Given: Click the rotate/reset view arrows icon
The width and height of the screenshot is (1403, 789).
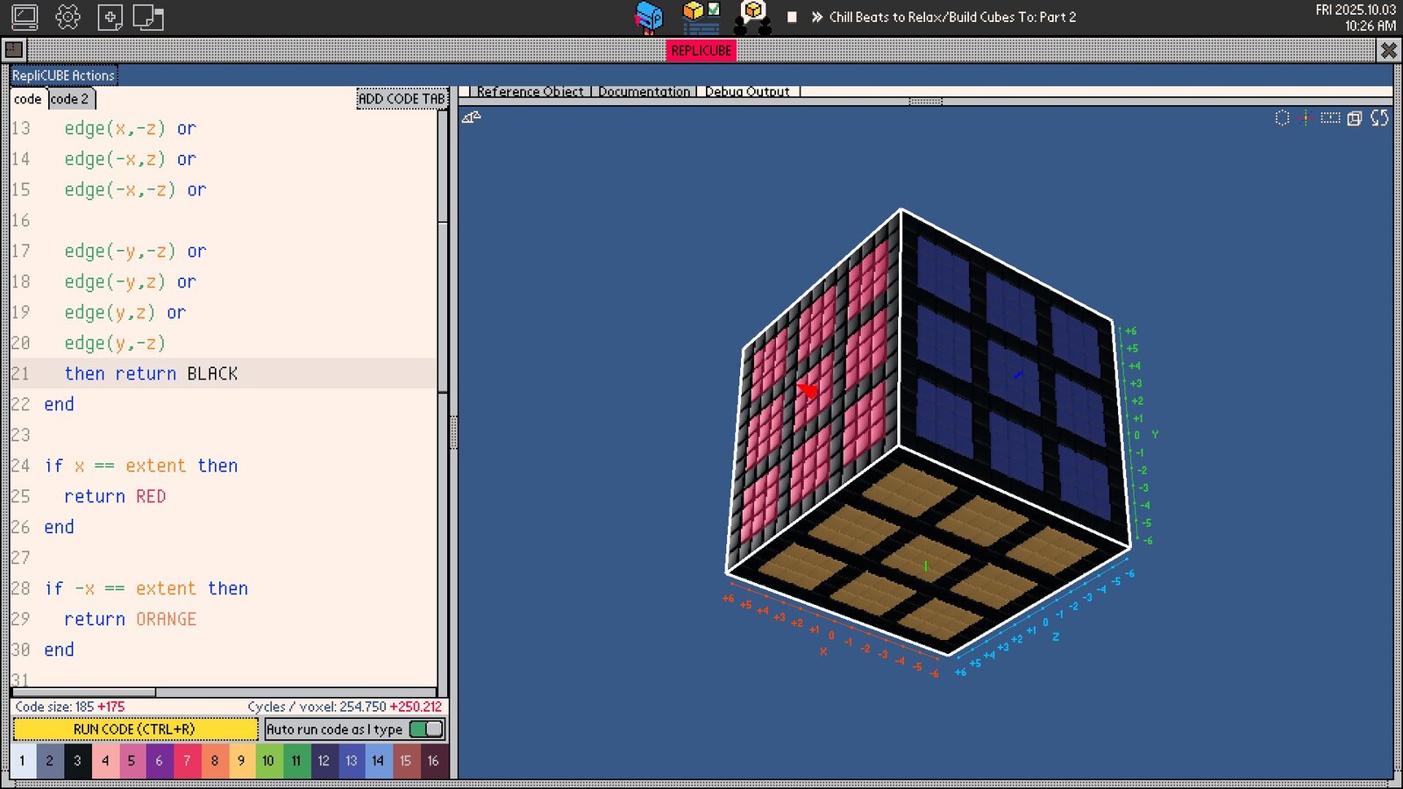Looking at the screenshot, I should 1379,117.
